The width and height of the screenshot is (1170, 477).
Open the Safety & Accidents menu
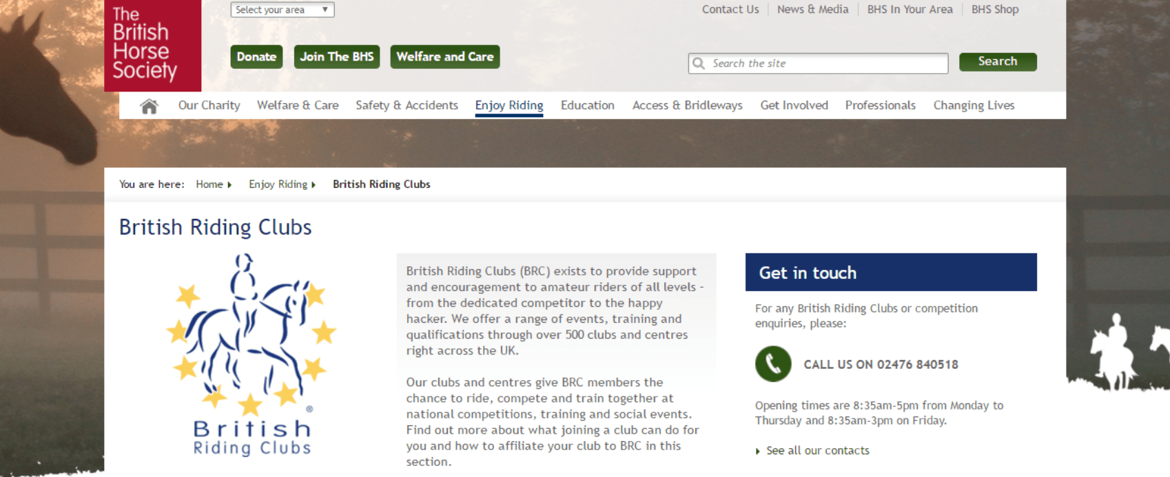(407, 105)
